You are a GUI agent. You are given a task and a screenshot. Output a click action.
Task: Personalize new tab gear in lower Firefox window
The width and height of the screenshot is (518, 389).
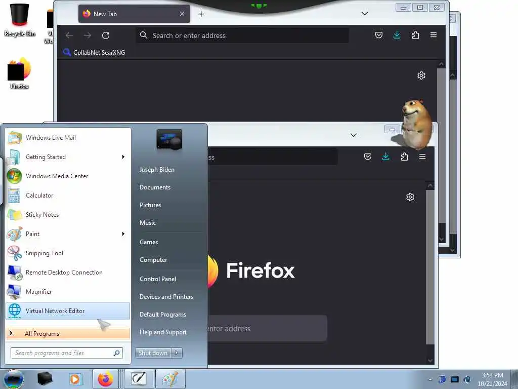pos(410,197)
